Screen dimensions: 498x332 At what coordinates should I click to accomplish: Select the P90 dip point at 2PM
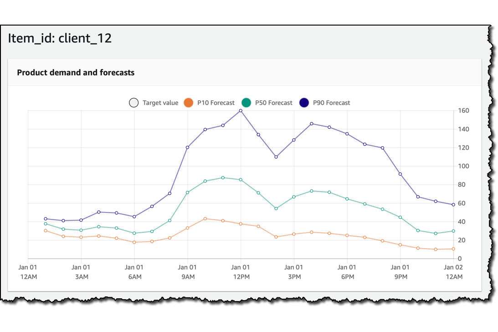click(276, 157)
